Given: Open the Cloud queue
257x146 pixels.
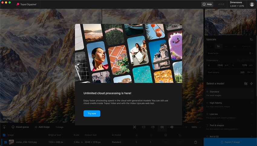Looking at the screenshot, I should pyautogui.click(x=20, y=127).
